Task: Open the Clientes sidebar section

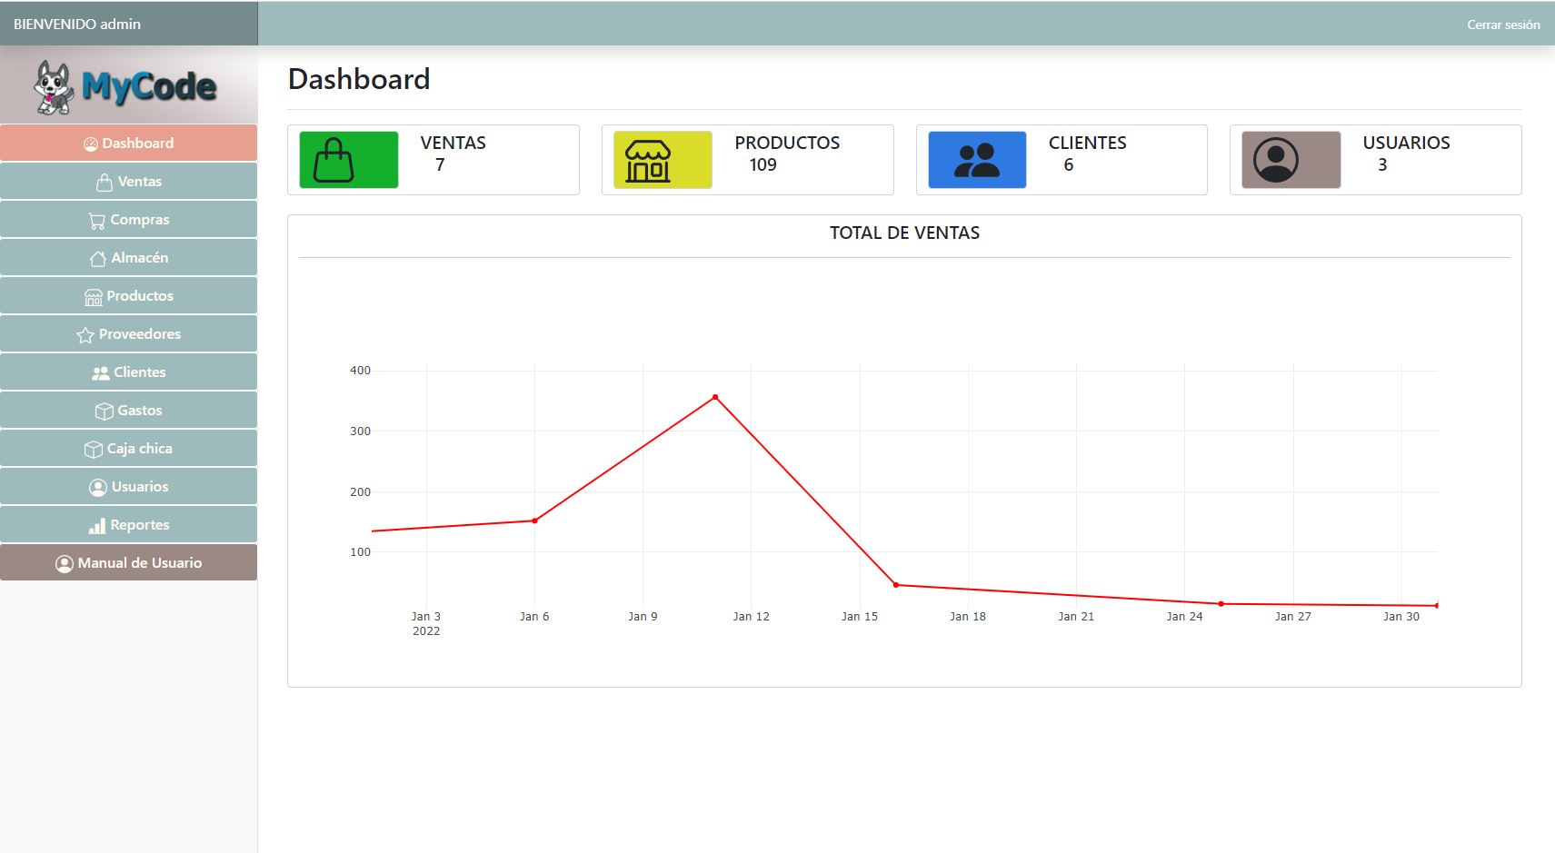Action: pyautogui.click(x=129, y=372)
